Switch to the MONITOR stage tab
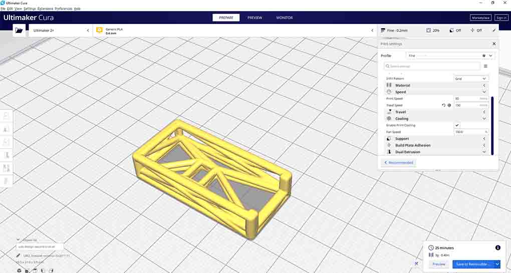This screenshot has width=511, height=273. coord(285,18)
